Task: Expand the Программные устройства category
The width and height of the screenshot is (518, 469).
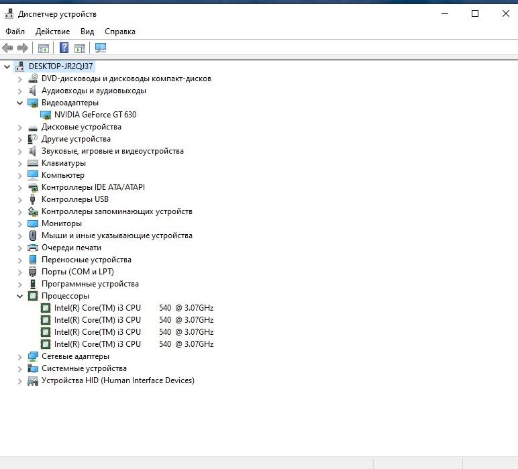Action: tap(20, 284)
